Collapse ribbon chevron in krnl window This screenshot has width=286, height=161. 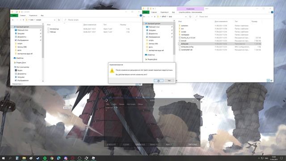pyautogui.click(x=269, y=12)
